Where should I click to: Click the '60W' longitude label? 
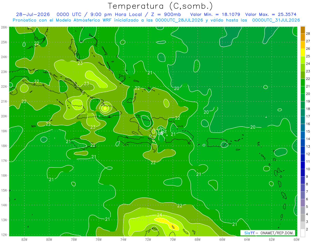point(296,239)
